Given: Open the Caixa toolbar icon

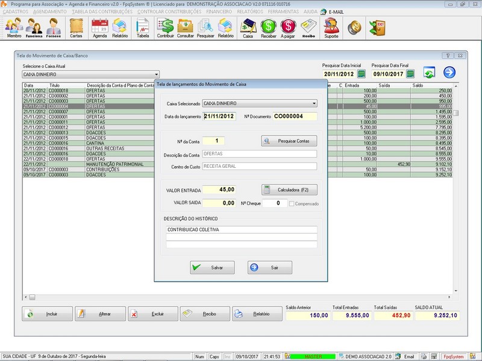Looking at the screenshot, I should point(248,28).
